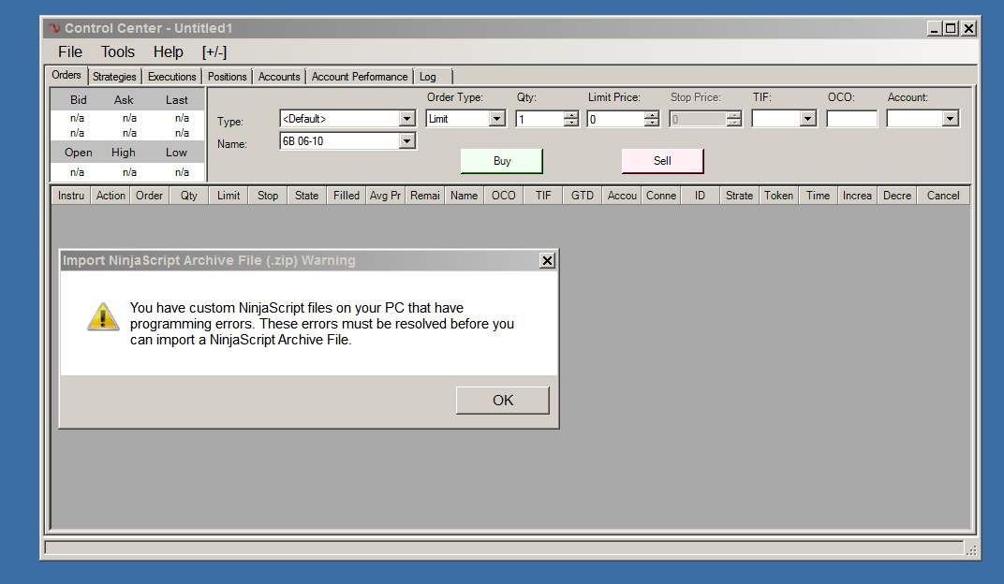Click the Strate column header

(740, 196)
